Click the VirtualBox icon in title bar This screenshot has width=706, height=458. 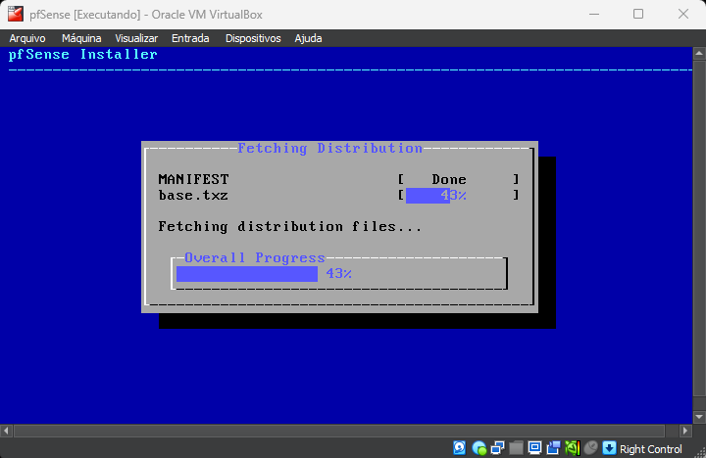click(16, 14)
